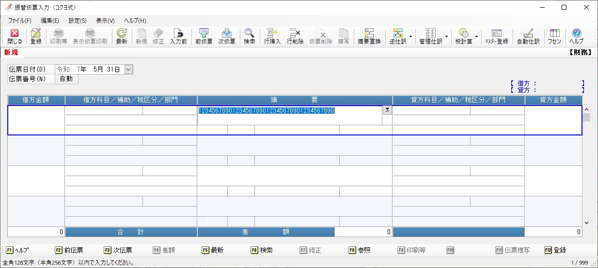598x268 pixels.
Task: Delete a row with 行削除 icon
Action: pyautogui.click(x=295, y=37)
